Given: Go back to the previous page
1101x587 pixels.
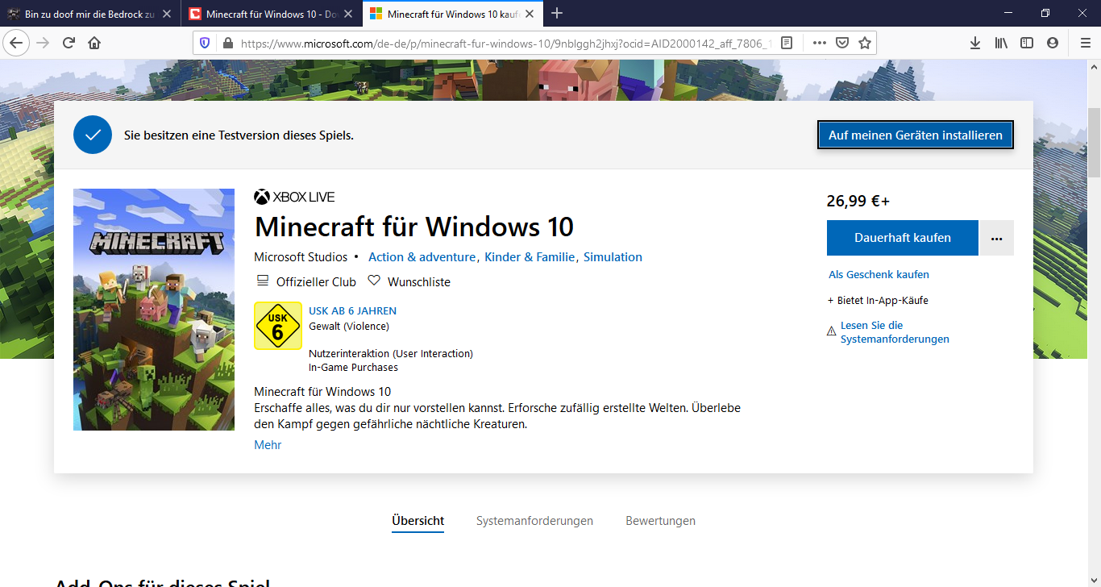Looking at the screenshot, I should (17, 43).
